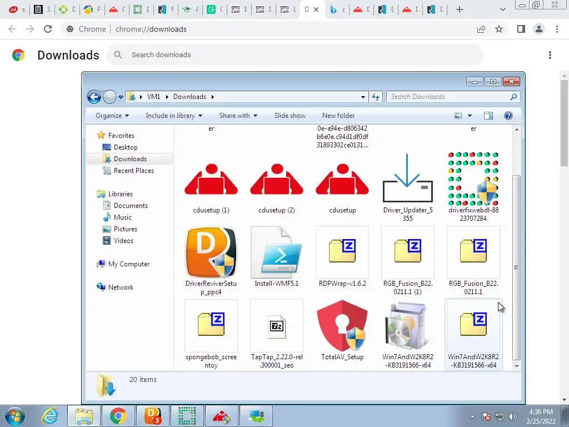Expand the arrow after Downloads in breadcrumb
569x427 pixels.
(x=213, y=97)
